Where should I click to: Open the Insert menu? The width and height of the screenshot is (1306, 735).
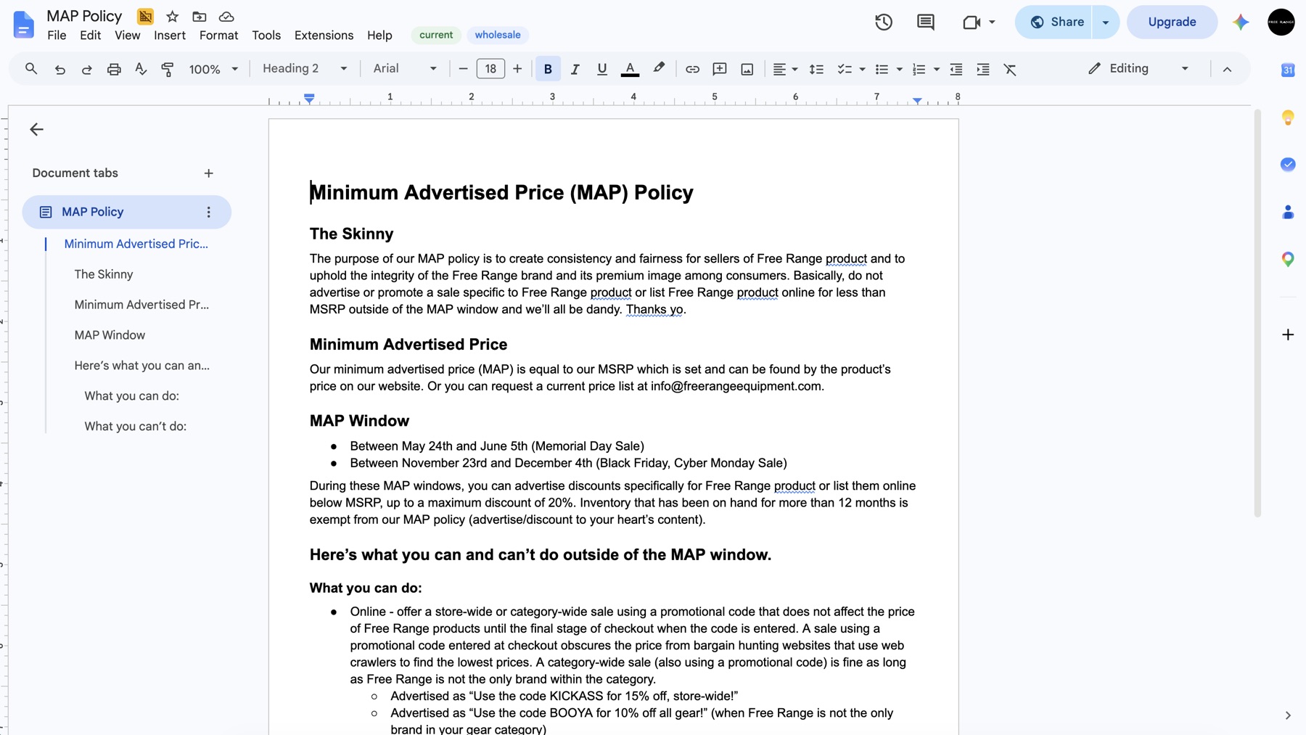click(170, 35)
